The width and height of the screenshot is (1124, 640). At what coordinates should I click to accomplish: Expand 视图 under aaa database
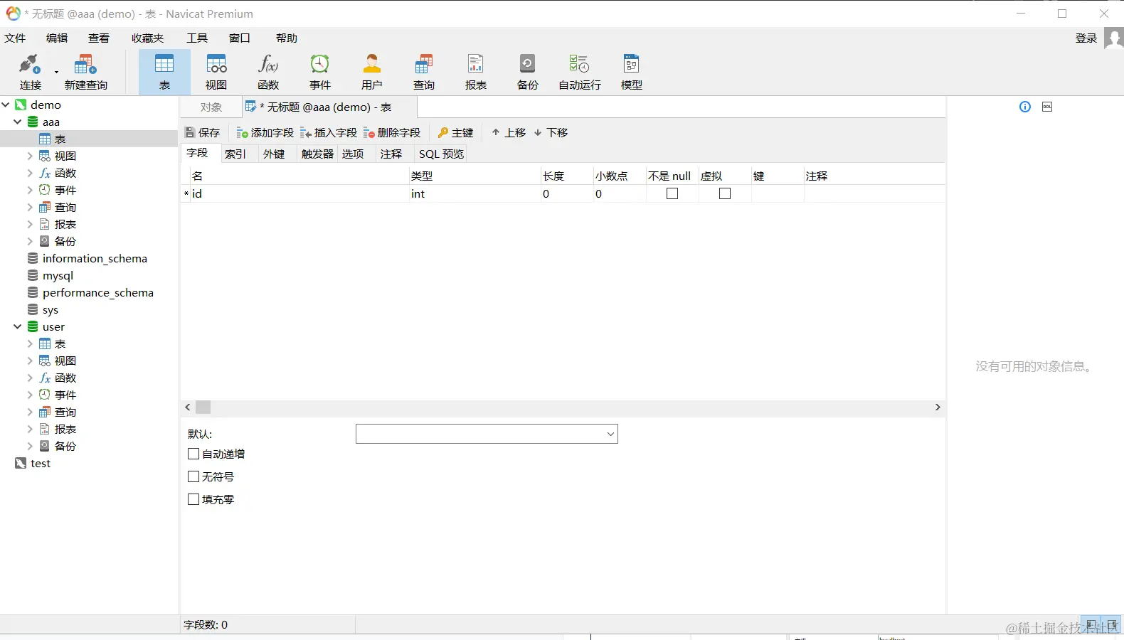click(30, 156)
